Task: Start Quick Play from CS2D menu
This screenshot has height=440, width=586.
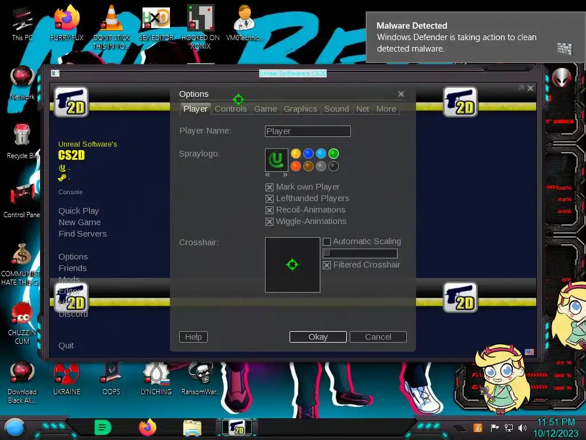Action: [x=78, y=211]
